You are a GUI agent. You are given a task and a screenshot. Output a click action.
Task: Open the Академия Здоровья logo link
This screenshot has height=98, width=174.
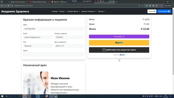point(15,11)
